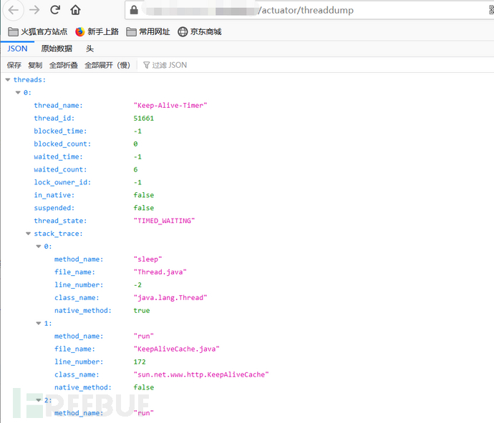Go back with the browser back arrow
Screen dimensions: 494x423
pyautogui.click(x=13, y=10)
